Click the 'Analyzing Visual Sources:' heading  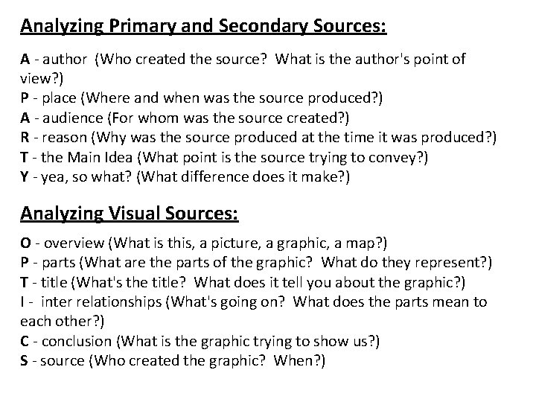pyautogui.click(x=130, y=214)
